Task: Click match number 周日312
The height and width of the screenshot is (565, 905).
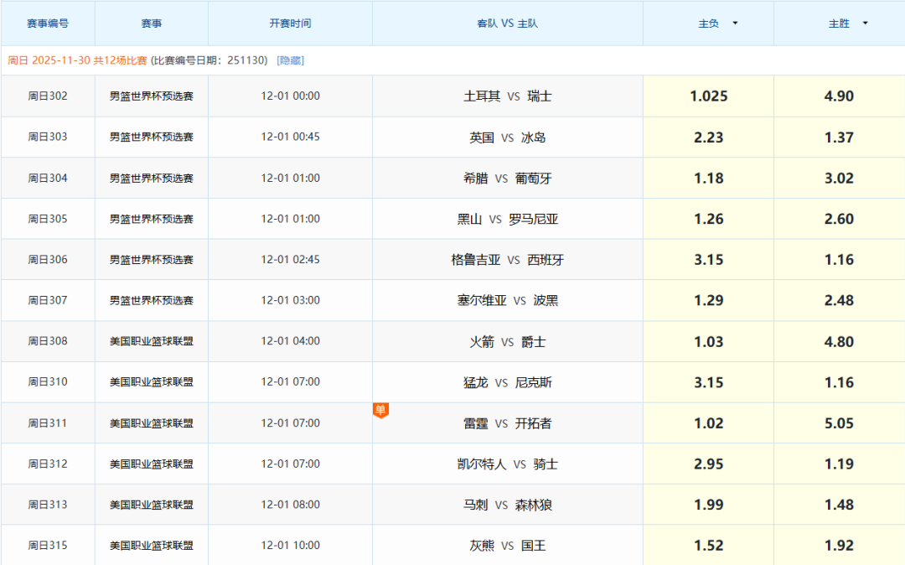Action: [x=48, y=464]
